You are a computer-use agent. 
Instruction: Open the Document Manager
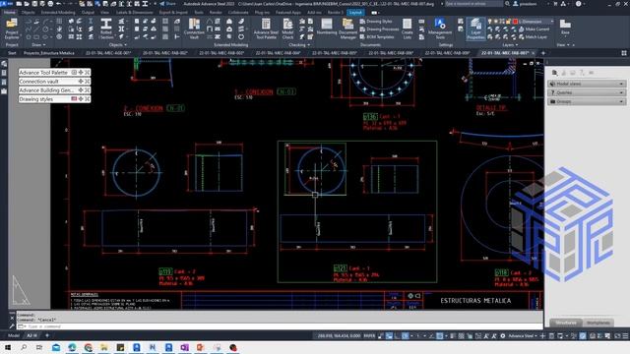click(347, 29)
